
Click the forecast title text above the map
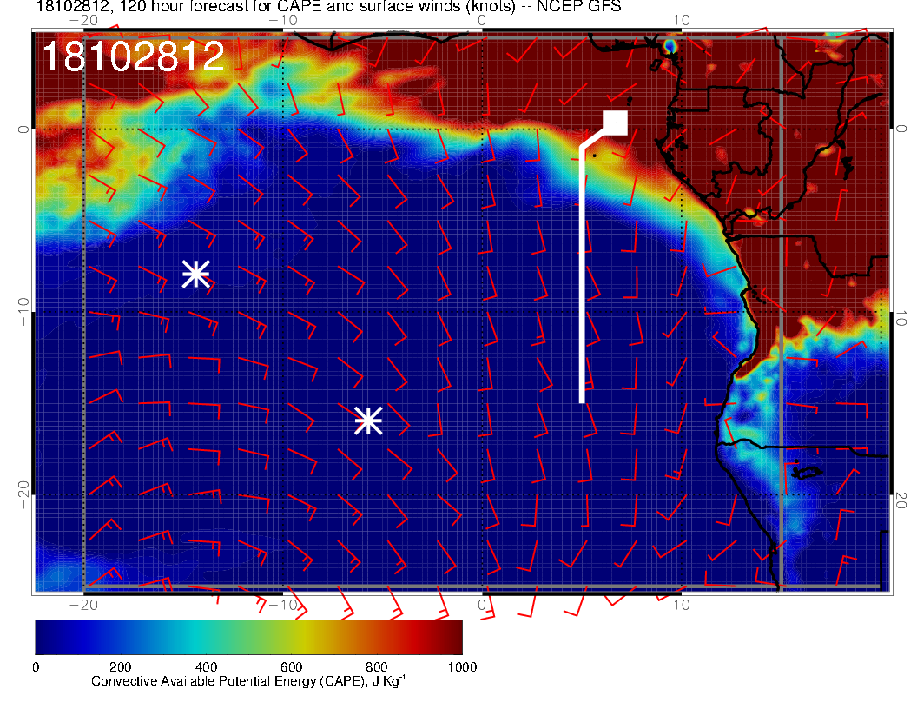pos(328,9)
